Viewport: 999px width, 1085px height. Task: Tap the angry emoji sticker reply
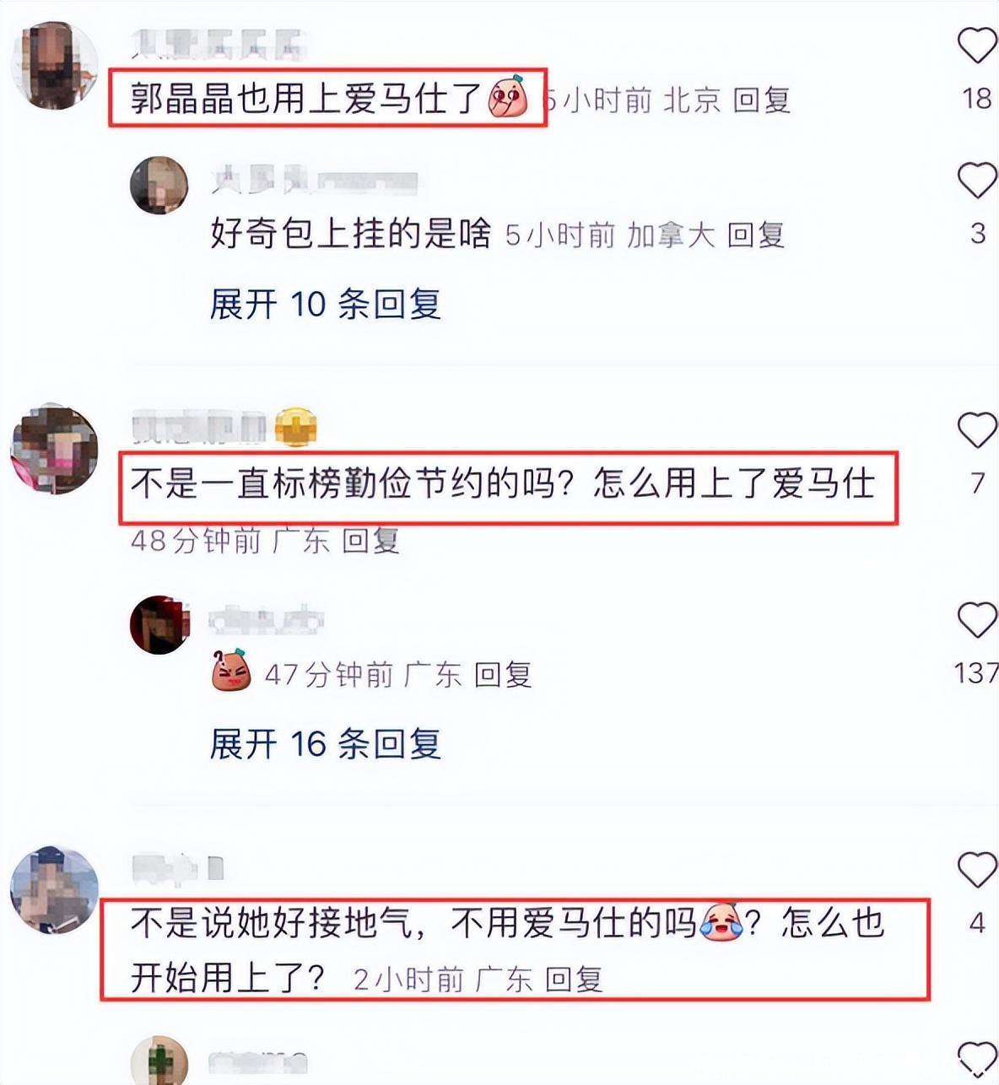tap(232, 671)
